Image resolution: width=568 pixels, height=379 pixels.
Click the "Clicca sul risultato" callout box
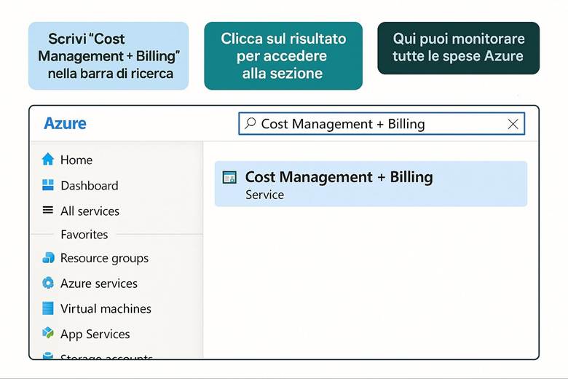(x=283, y=56)
